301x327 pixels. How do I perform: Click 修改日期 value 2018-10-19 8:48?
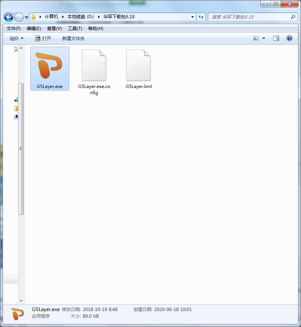(100, 310)
